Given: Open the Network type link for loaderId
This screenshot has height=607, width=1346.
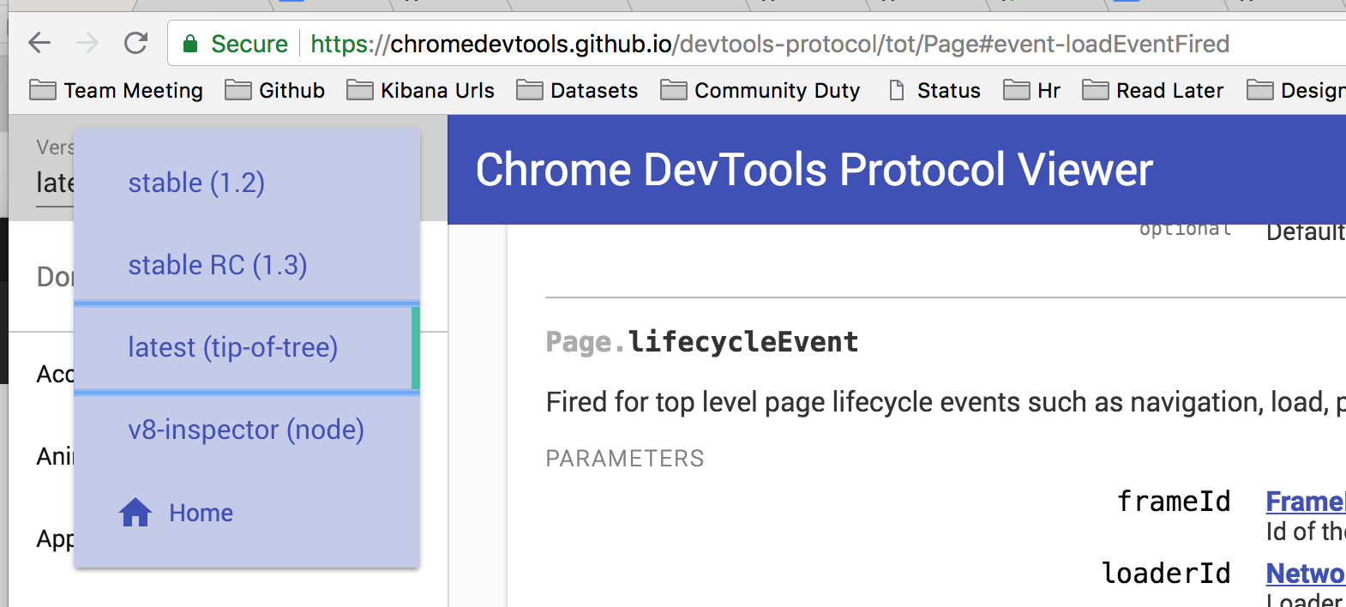Looking at the screenshot, I should [1306, 573].
